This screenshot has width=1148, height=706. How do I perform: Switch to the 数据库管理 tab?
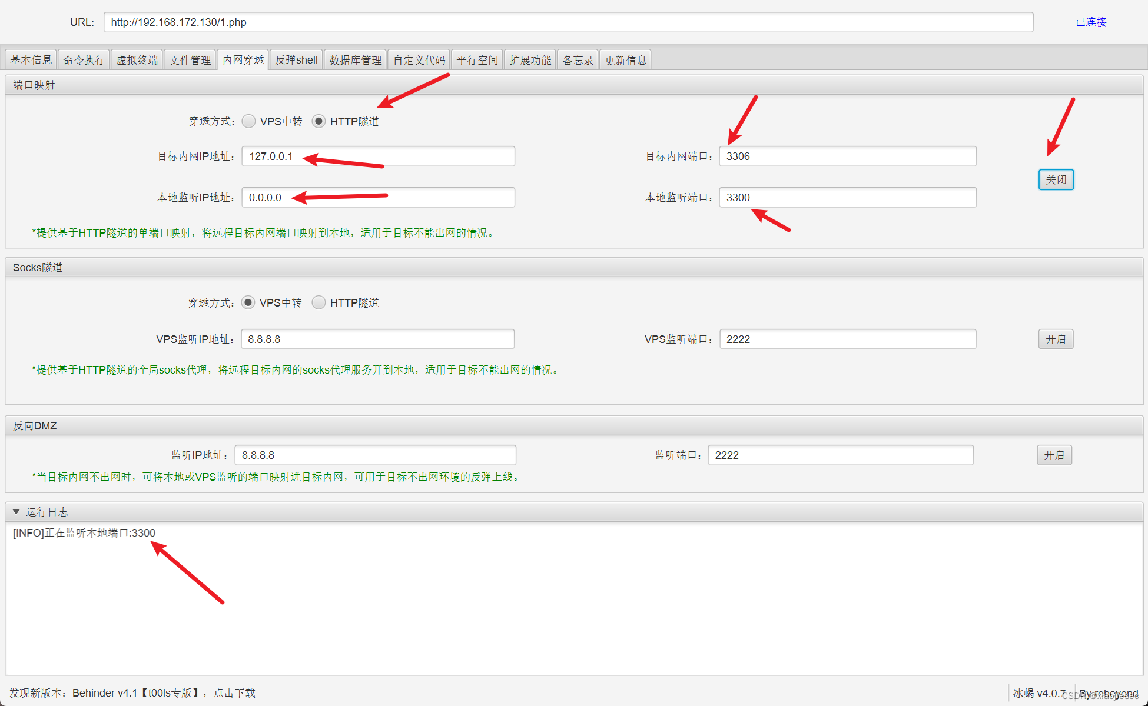tap(355, 60)
